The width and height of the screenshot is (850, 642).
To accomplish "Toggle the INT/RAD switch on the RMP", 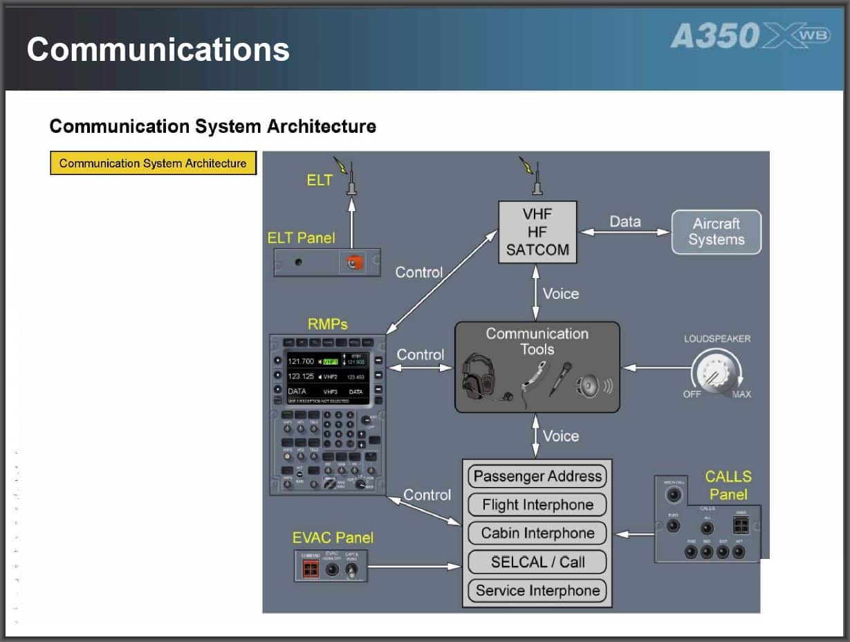I will (x=299, y=473).
